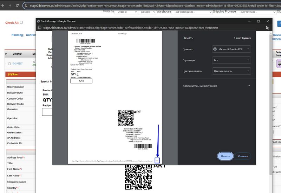This screenshot has width=281, height=193.
Task: Open the 'Descent' sort direction dropdown
Action: coord(147,12)
